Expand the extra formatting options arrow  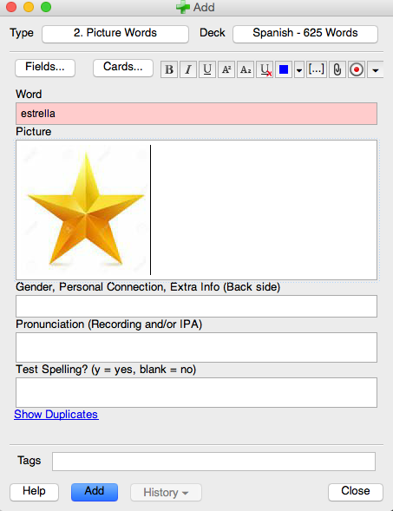pyautogui.click(x=375, y=69)
